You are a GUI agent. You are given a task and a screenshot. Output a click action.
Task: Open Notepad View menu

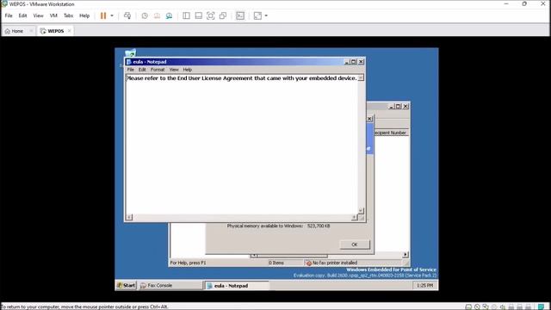tap(174, 70)
